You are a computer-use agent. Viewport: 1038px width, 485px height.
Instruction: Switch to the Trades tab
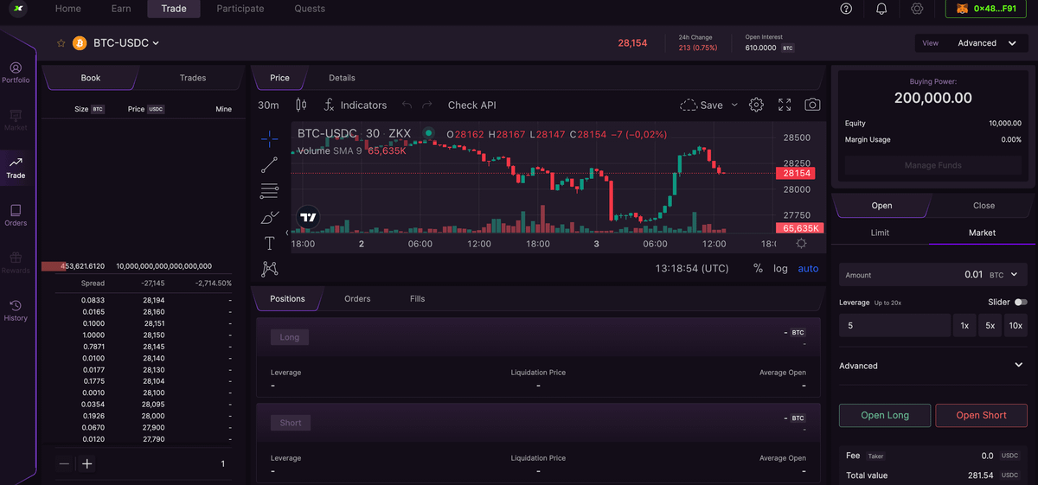pos(193,78)
